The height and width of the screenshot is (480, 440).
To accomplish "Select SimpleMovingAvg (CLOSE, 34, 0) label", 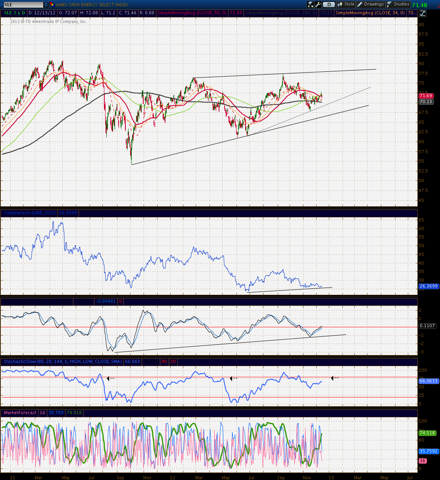I will click(371, 13).
